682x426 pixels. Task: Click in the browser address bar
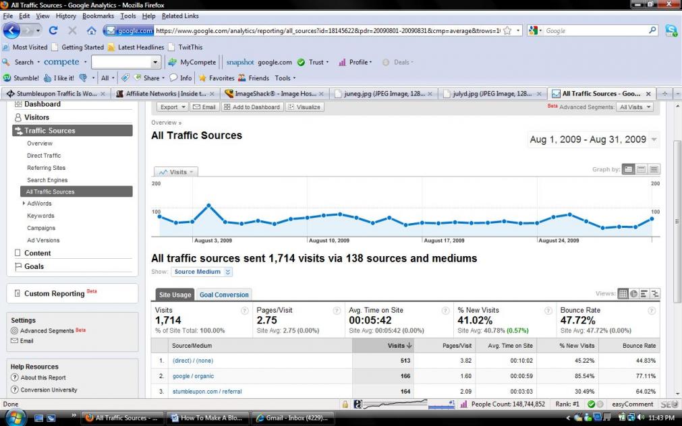328,31
